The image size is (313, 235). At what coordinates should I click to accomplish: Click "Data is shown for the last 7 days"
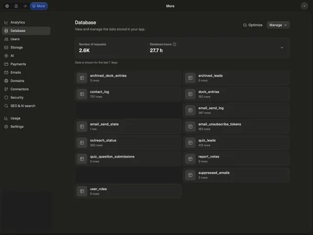[96, 63]
